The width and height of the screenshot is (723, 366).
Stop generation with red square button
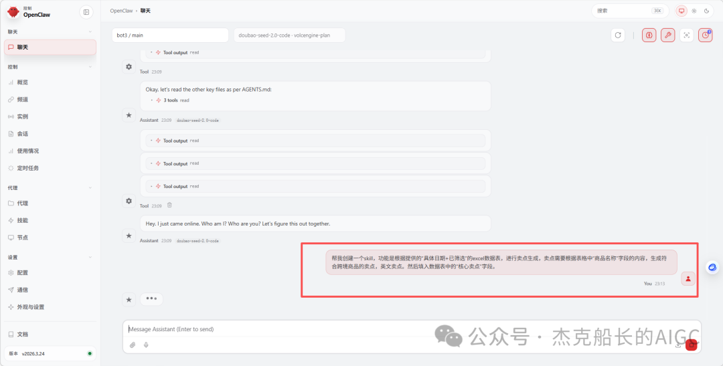(x=691, y=345)
